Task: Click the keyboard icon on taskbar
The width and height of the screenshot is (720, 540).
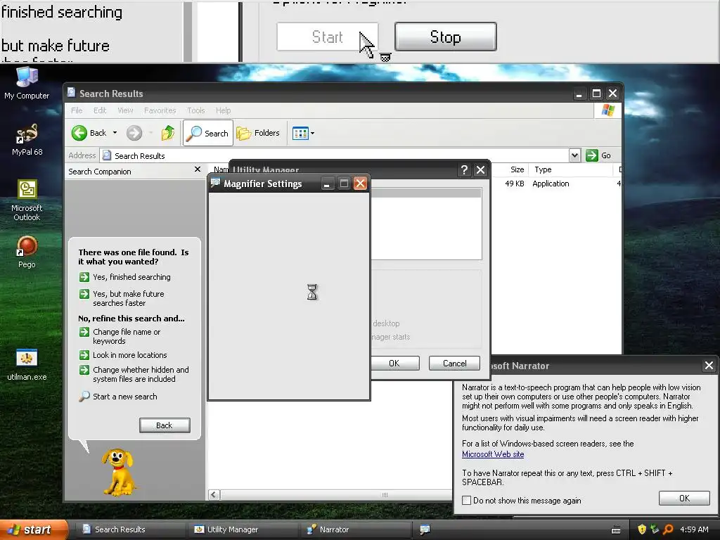Action: click(x=616, y=530)
